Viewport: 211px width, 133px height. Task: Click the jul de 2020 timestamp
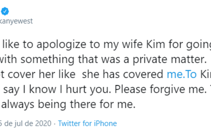[25, 123]
